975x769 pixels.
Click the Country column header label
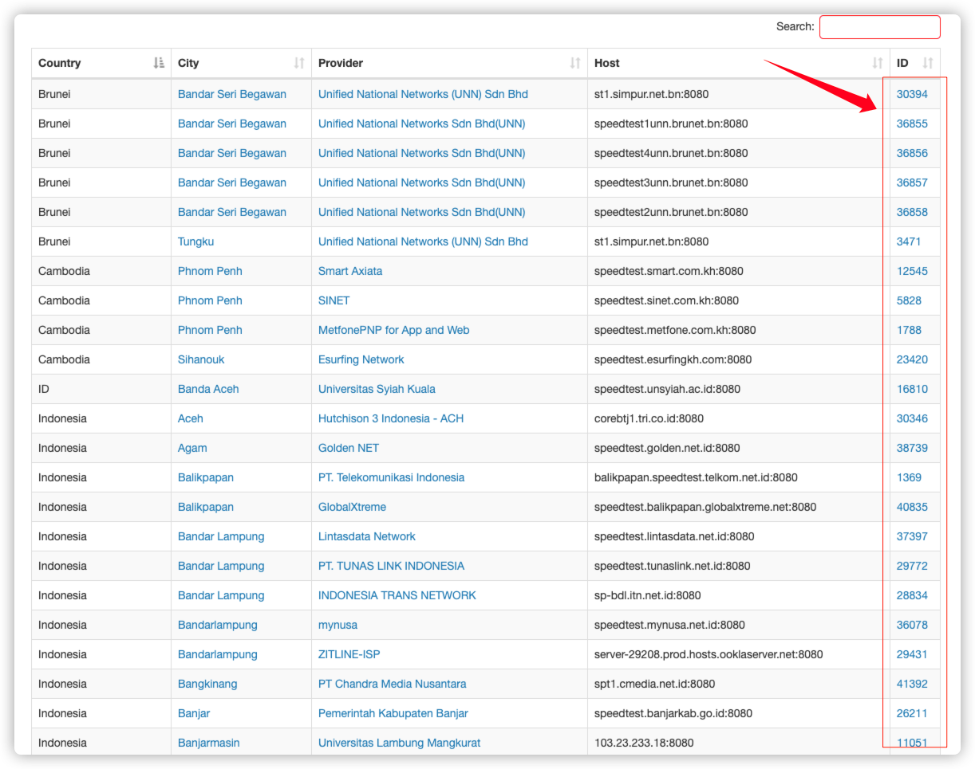click(x=59, y=63)
